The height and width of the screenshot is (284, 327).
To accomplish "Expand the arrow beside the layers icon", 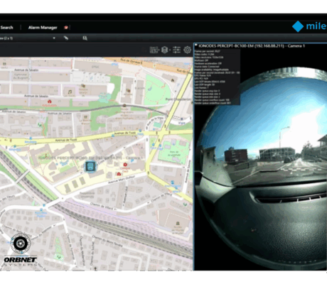I will [170, 50].
